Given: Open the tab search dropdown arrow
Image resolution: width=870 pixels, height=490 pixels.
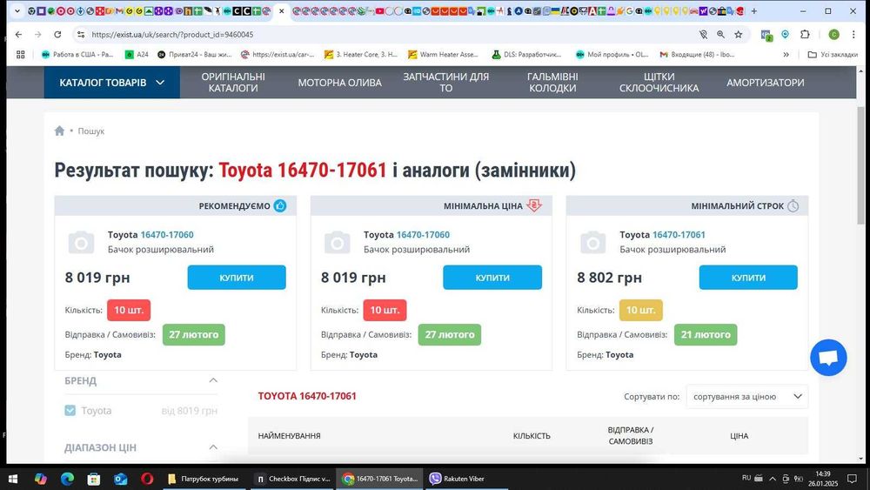Looking at the screenshot, I should 17,10.
